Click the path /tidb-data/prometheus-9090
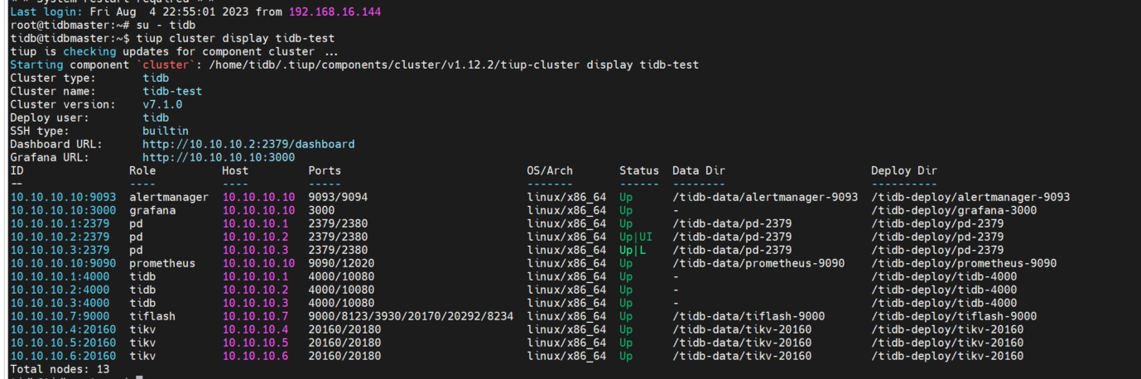Image resolution: width=1141 pixels, height=379 pixels. coord(758,263)
